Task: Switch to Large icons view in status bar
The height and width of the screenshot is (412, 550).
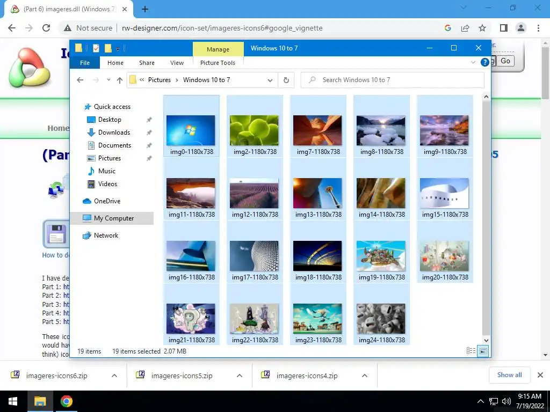Action: point(483,351)
